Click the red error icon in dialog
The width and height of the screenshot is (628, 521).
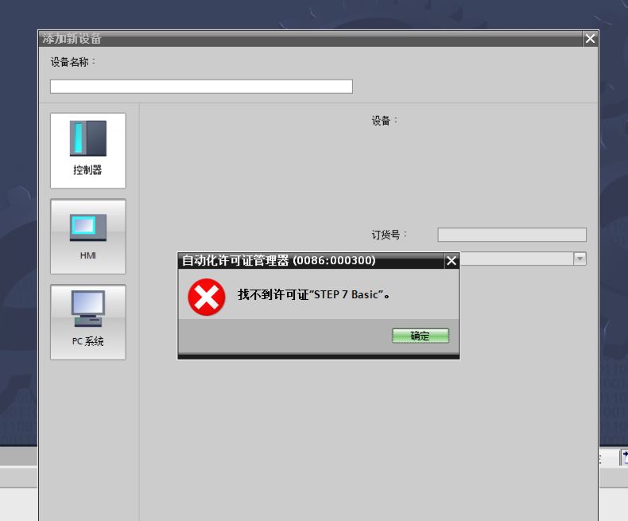[207, 297]
